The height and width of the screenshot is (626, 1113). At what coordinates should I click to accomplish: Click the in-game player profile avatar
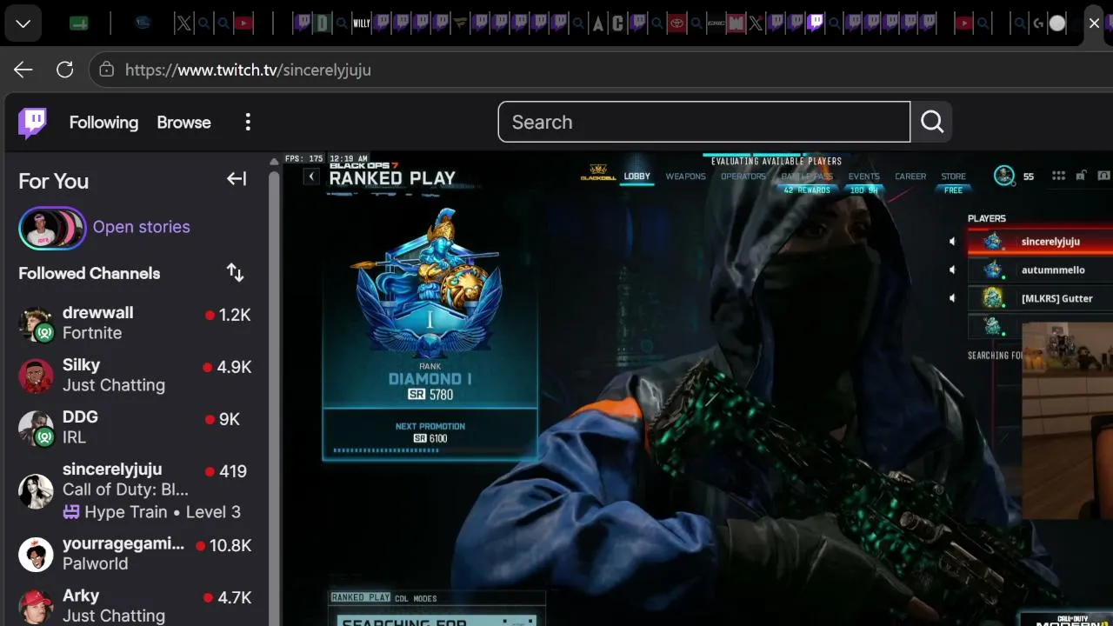pos(1004,176)
